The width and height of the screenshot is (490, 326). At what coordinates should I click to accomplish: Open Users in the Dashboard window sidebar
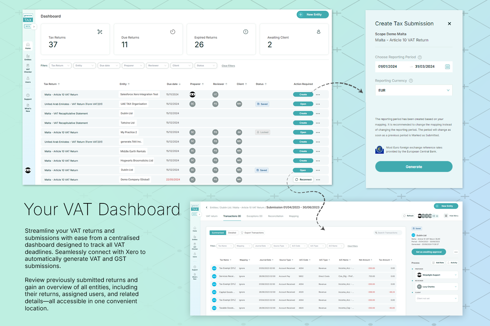pyautogui.click(x=28, y=80)
